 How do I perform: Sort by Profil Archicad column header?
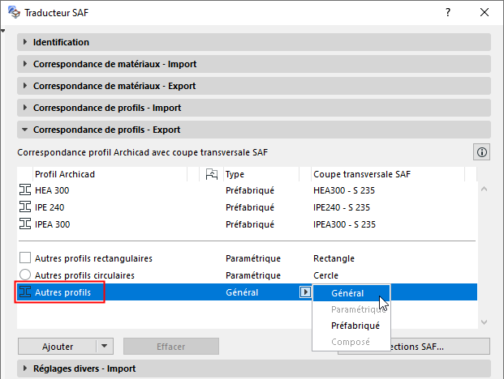[110, 174]
